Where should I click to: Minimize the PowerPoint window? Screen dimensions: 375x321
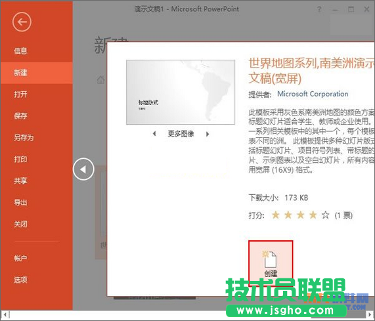336,10
